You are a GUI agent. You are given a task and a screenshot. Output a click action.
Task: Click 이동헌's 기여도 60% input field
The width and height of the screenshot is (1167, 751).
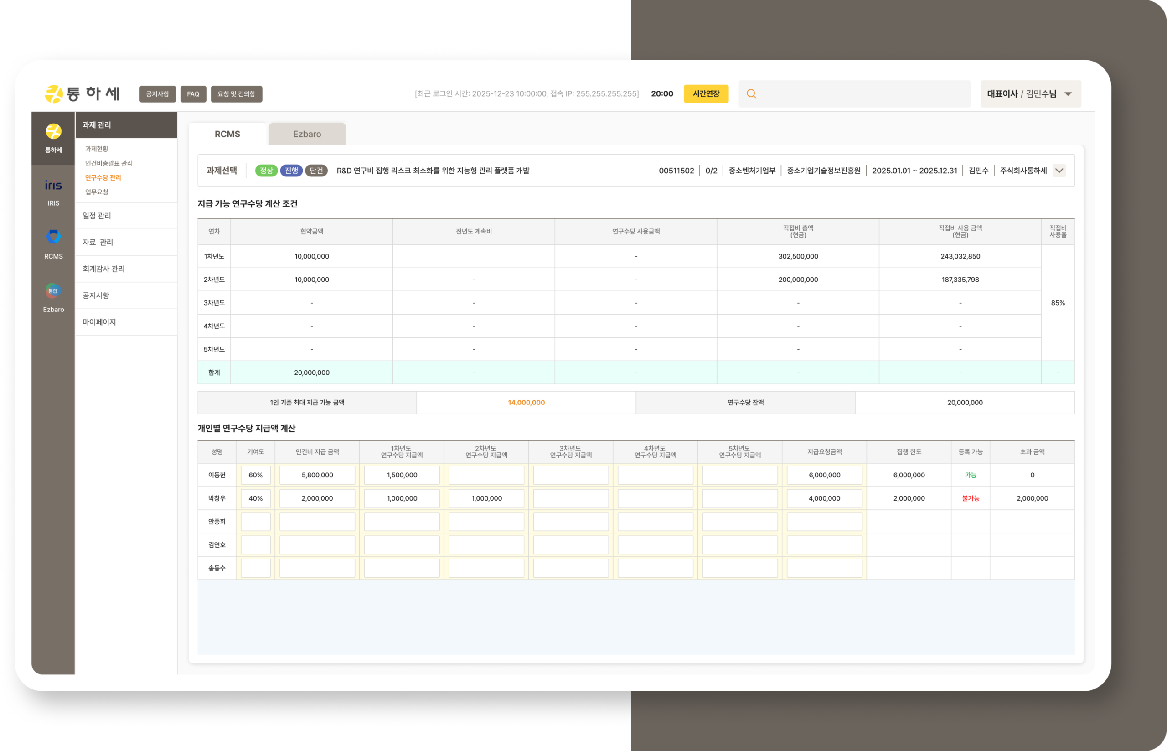click(255, 475)
